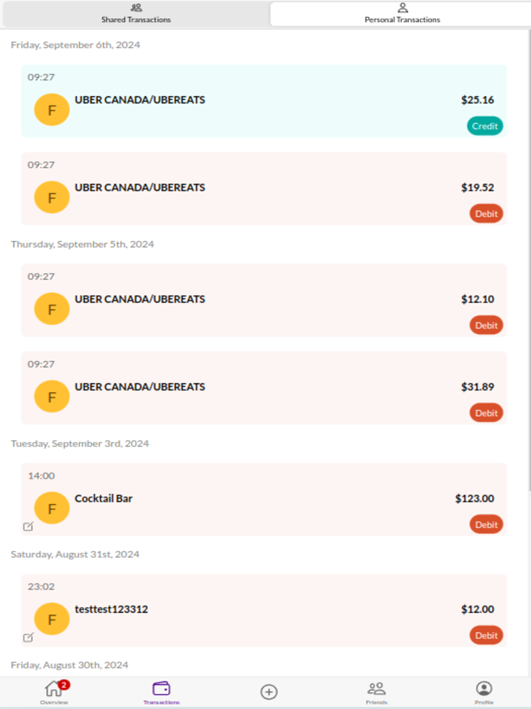The width and height of the screenshot is (531, 709).
Task: Open the Overview home icon
Action: 53,690
